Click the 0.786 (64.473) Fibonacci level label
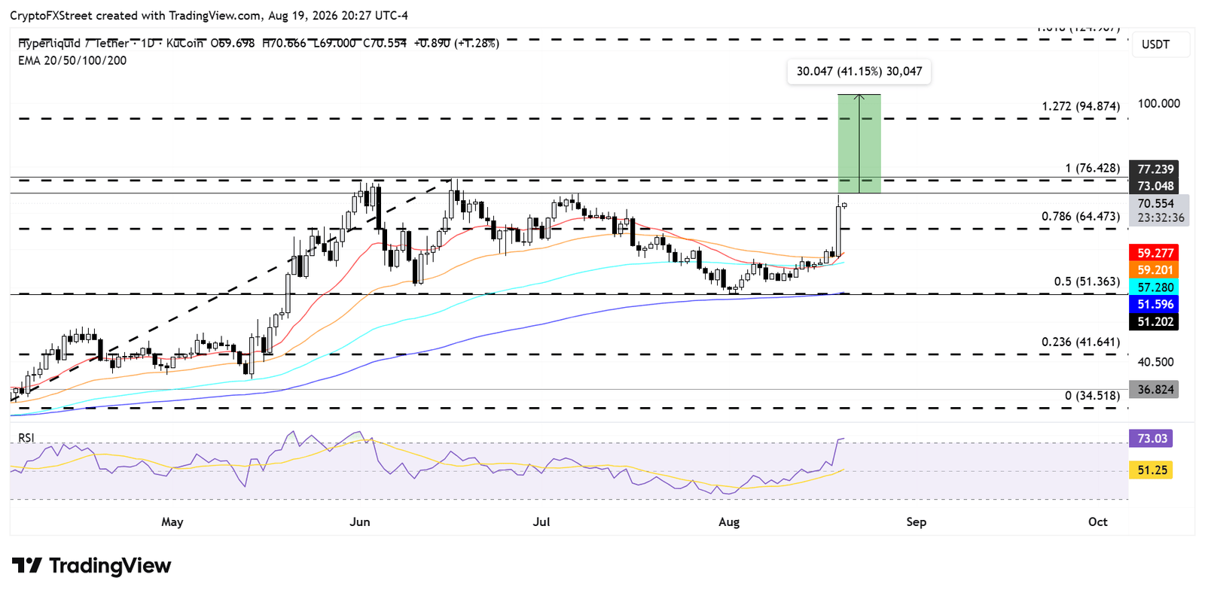 pos(1081,217)
